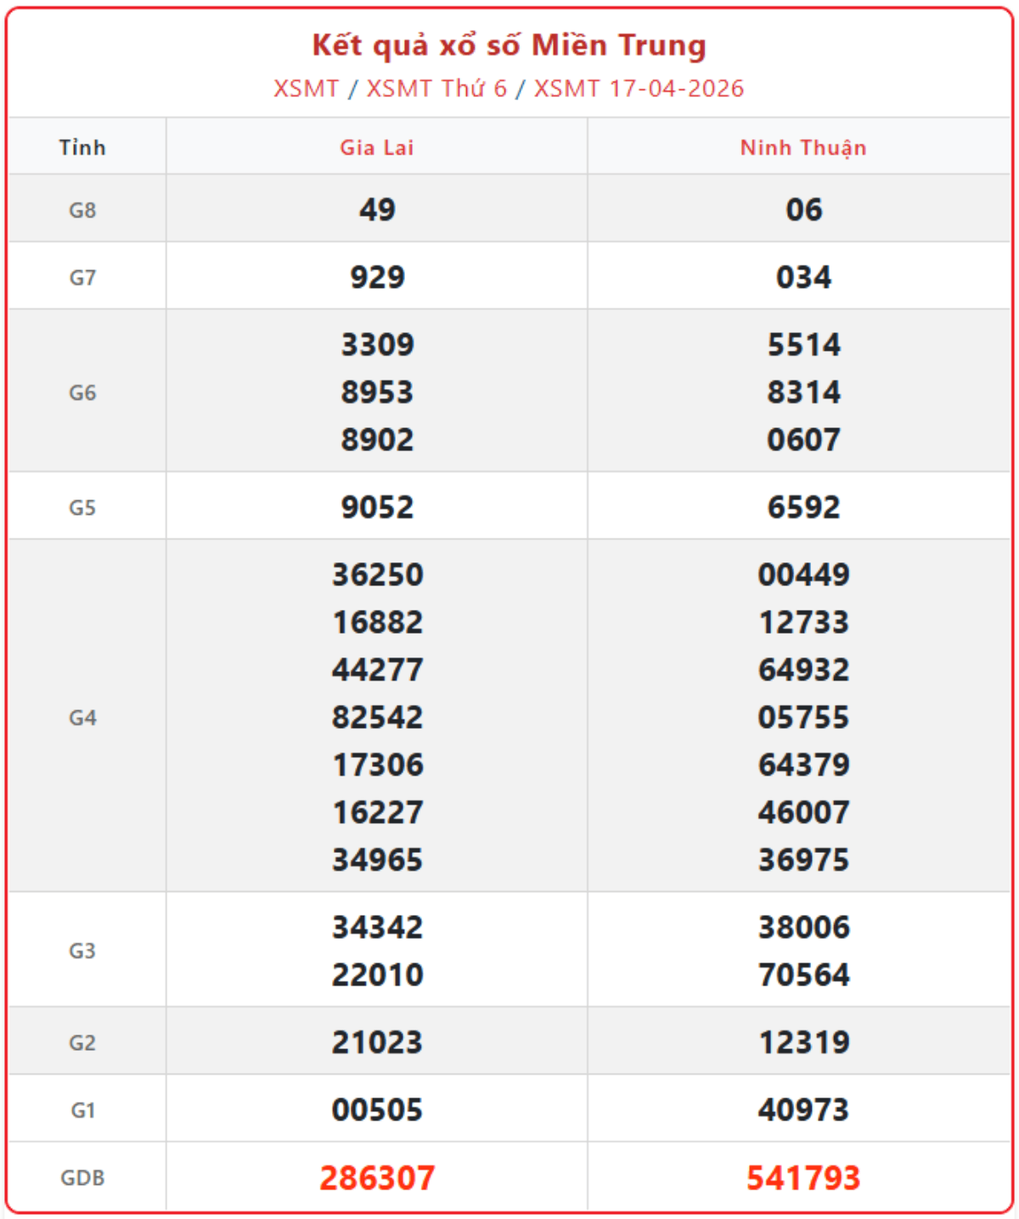The height and width of the screenshot is (1219, 1019).
Task: Select Ninh Thuận G5 number 6592
Action: (803, 507)
